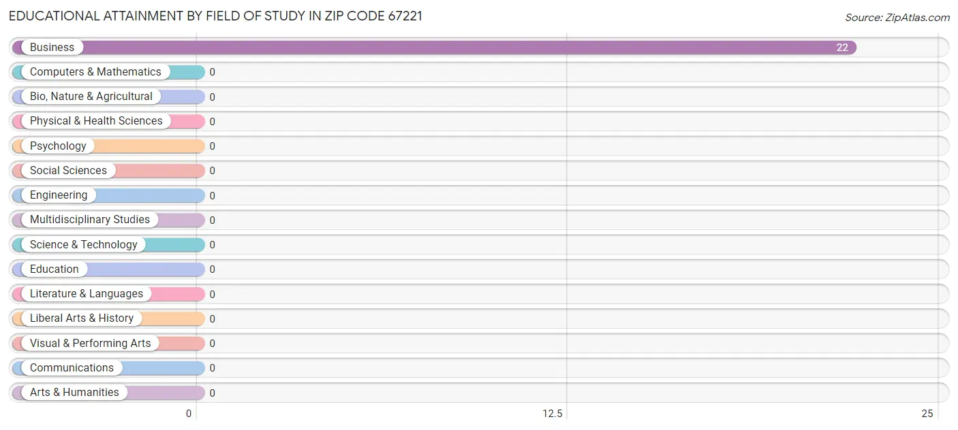
Task: Select the Communications bar label
Action: pyautogui.click(x=72, y=367)
